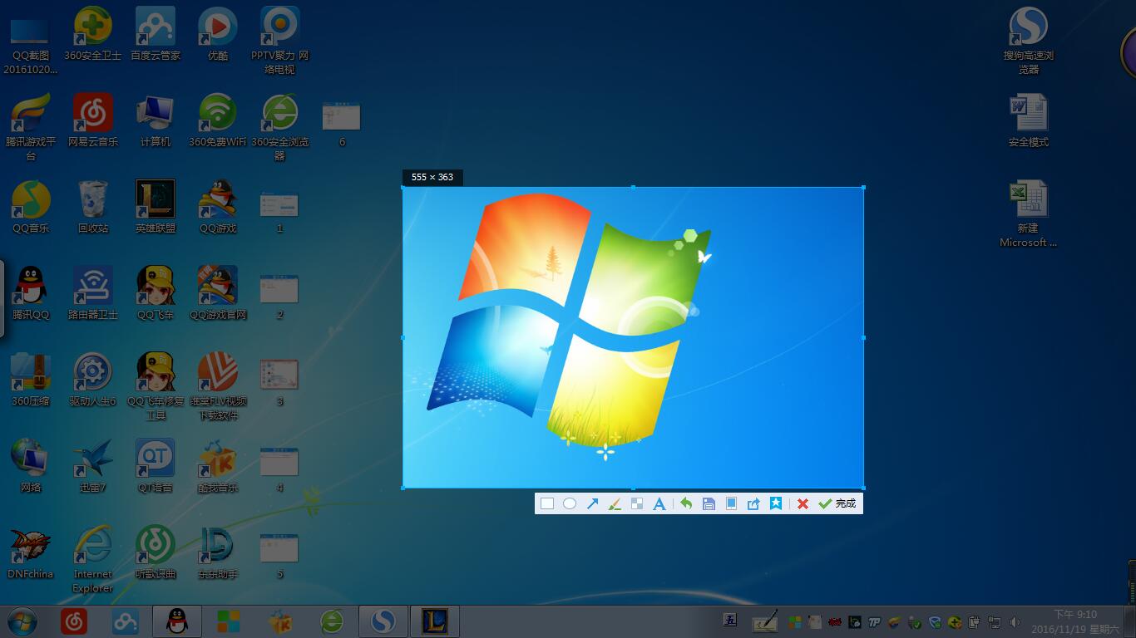Launch 迅雷7 from the desktop
The image size is (1136, 638).
93,466
